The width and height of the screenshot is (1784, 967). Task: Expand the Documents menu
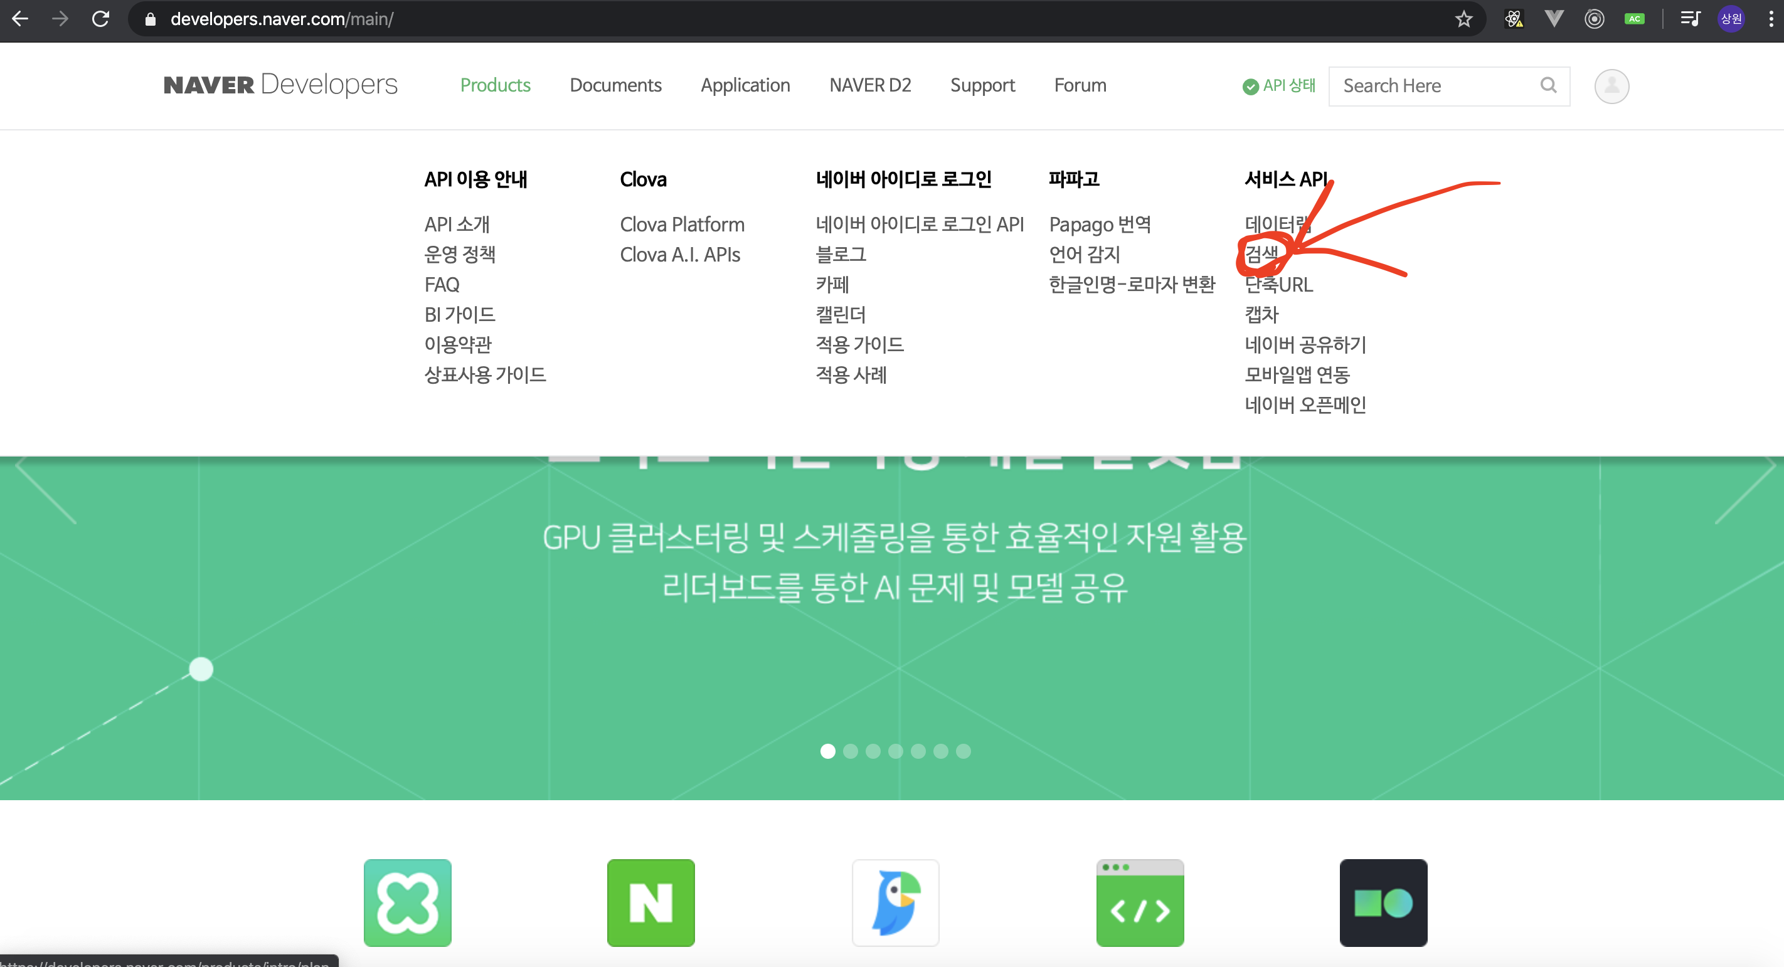pyautogui.click(x=615, y=85)
